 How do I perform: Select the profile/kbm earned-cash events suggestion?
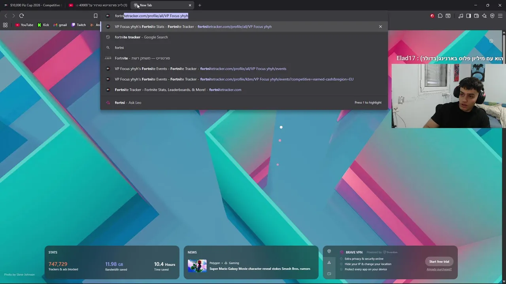[x=244, y=79]
